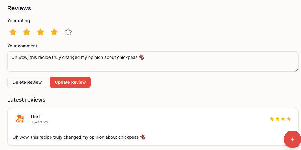The width and height of the screenshot is (301, 150).
Task: Click the 10/4/2025 review date
Action: coord(39,122)
